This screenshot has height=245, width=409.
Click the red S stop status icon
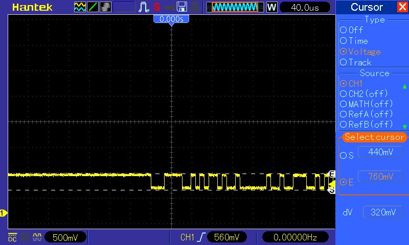coord(157,7)
